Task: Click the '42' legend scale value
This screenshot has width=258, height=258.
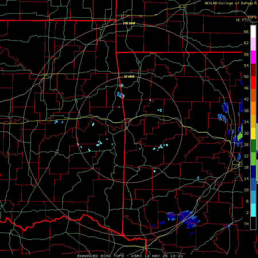Action: 246,99
